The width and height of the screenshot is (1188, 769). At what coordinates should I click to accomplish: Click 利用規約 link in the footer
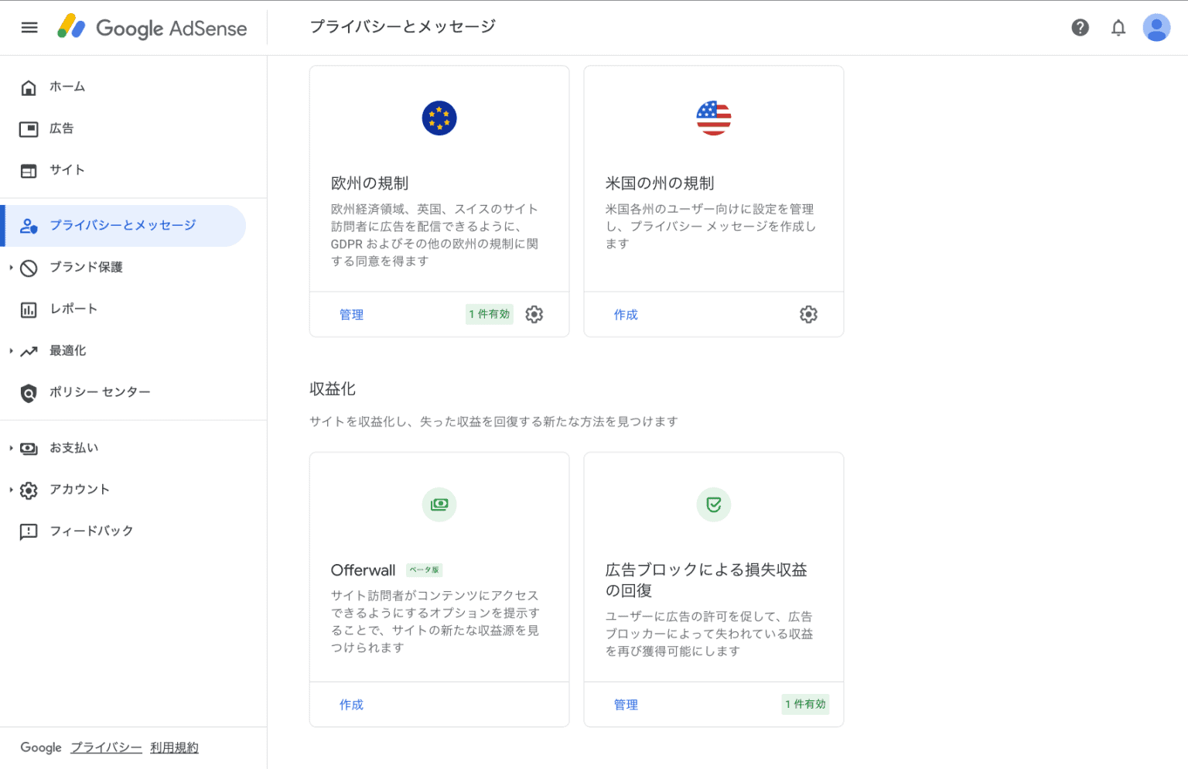click(174, 747)
